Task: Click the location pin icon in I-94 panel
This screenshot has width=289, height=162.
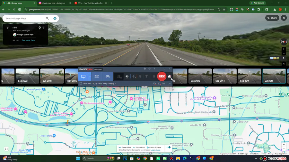Action: click(x=39, y=28)
